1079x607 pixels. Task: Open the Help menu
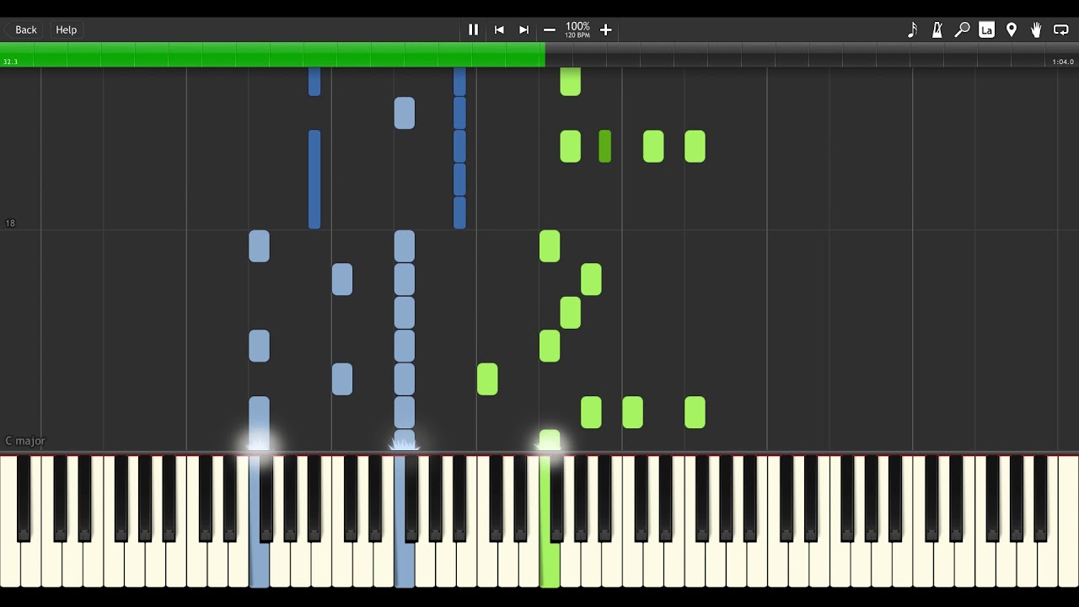pyautogui.click(x=67, y=30)
